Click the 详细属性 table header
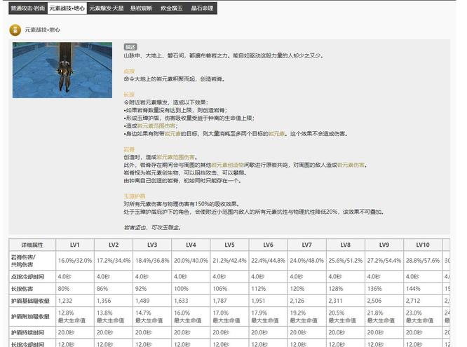Viewport: 467px width, 347px height. point(32,245)
